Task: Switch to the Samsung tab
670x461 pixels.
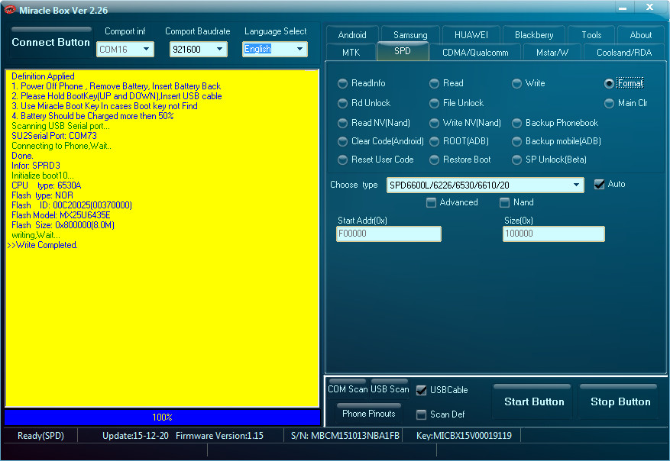Action: point(410,35)
